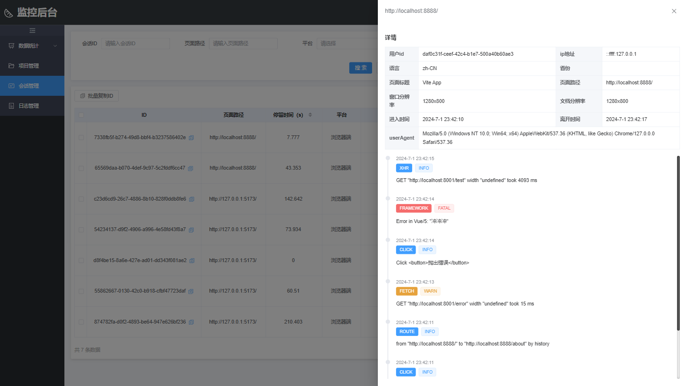Check the row checkbox for session 55862667
Image resolution: width=687 pixels, height=386 pixels.
pyautogui.click(x=81, y=291)
